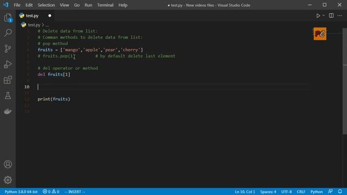347x195 pixels.
Task: Click the feedback icon in status bar
Action: pyautogui.click(x=330, y=191)
